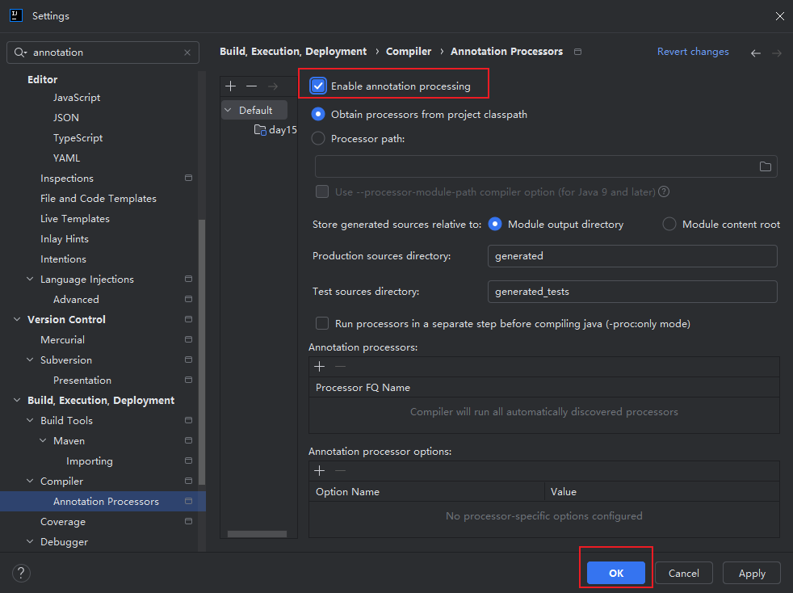Add an annotation processor FQ name

320,366
